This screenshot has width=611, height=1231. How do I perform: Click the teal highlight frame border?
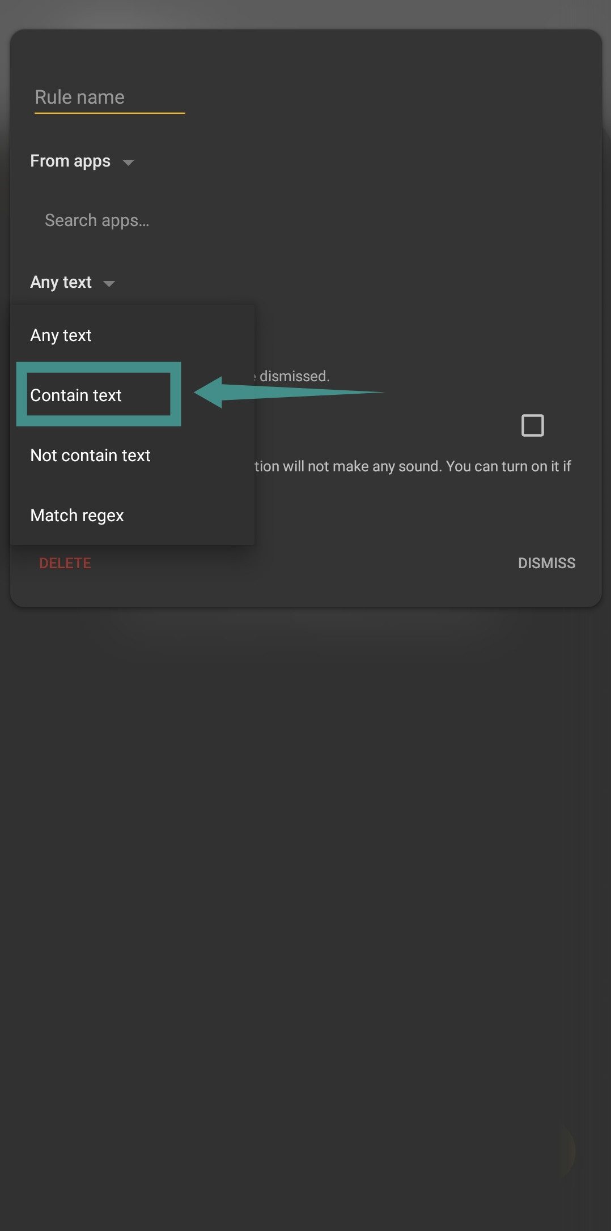[x=22, y=394]
